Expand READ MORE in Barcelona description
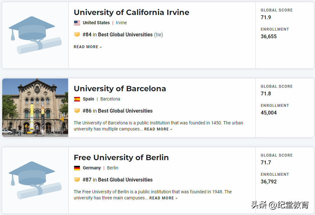 (x=158, y=129)
